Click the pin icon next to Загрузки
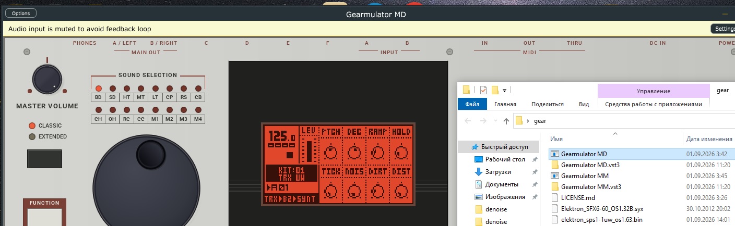 [535, 172]
